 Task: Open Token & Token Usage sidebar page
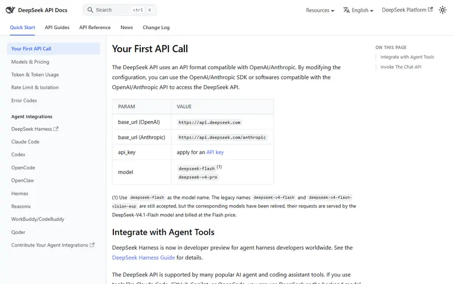(35, 74)
